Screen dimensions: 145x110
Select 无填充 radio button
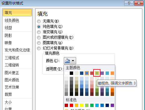point(39,21)
